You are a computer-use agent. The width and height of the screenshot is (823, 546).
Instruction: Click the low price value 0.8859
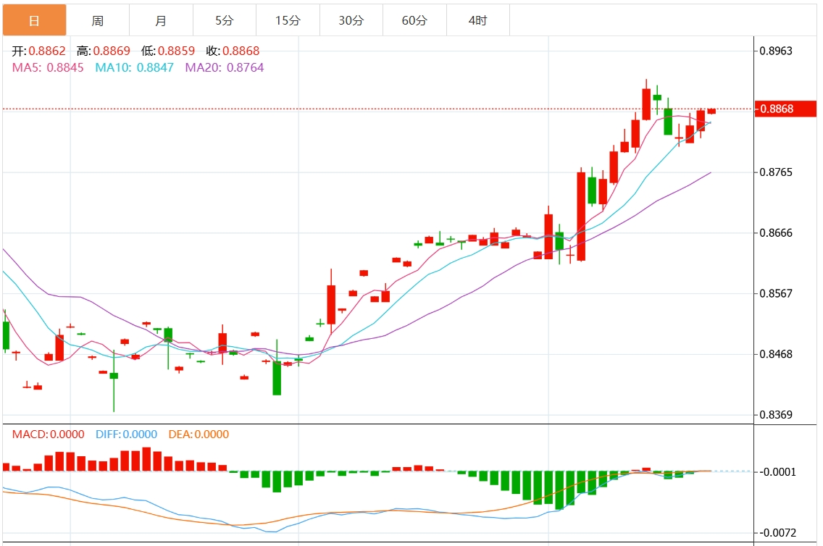point(176,51)
